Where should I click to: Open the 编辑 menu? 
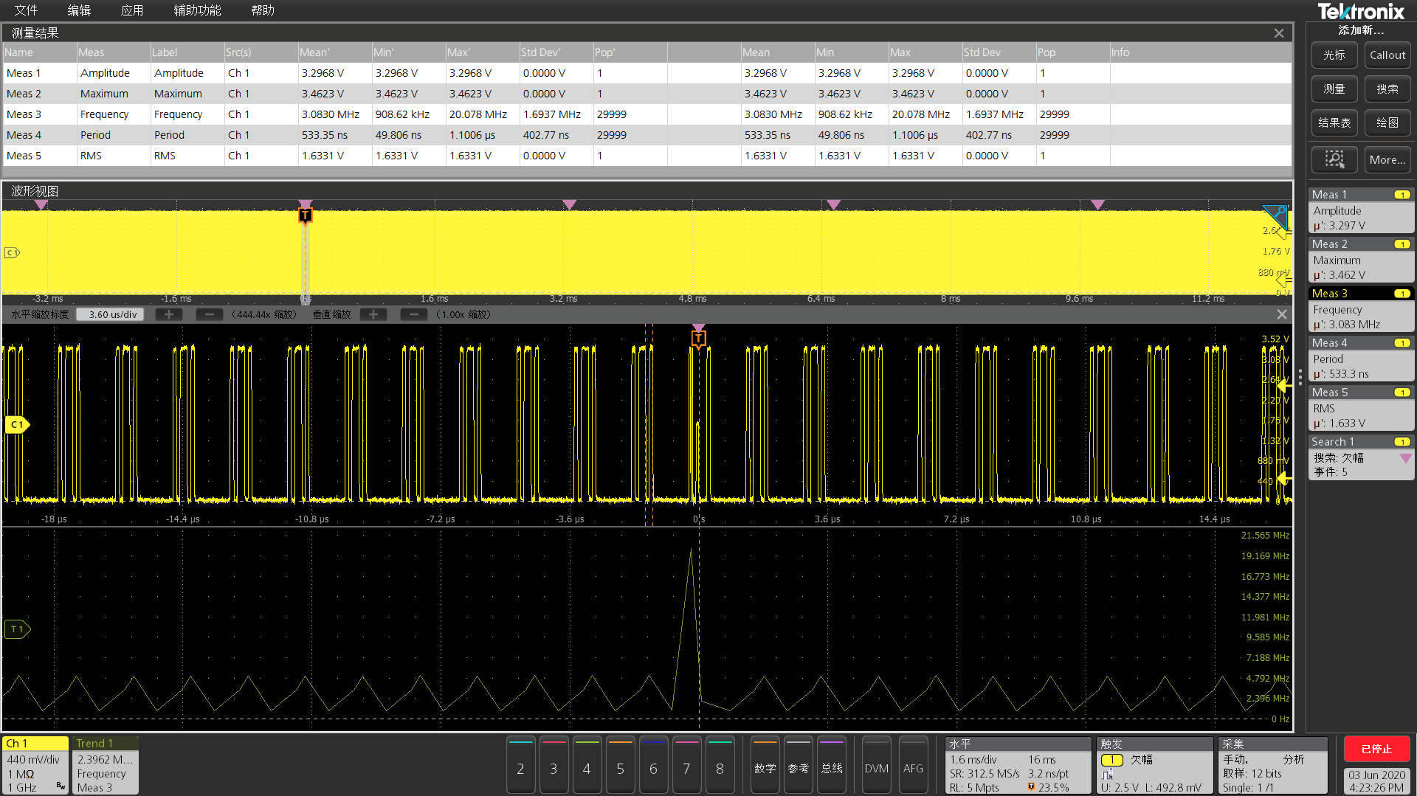(x=79, y=10)
